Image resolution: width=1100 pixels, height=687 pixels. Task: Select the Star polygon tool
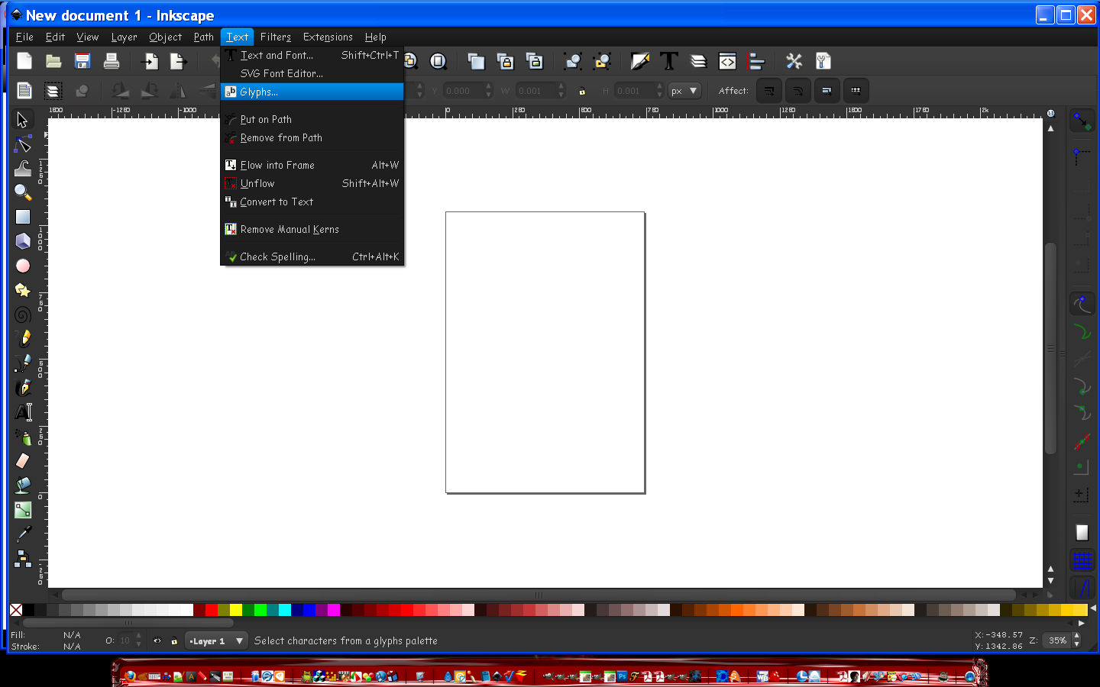pyautogui.click(x=23, y=291)
